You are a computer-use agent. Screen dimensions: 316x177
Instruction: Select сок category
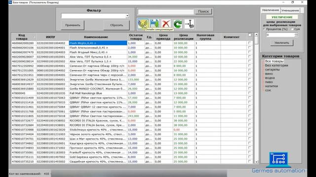[268, 90]
